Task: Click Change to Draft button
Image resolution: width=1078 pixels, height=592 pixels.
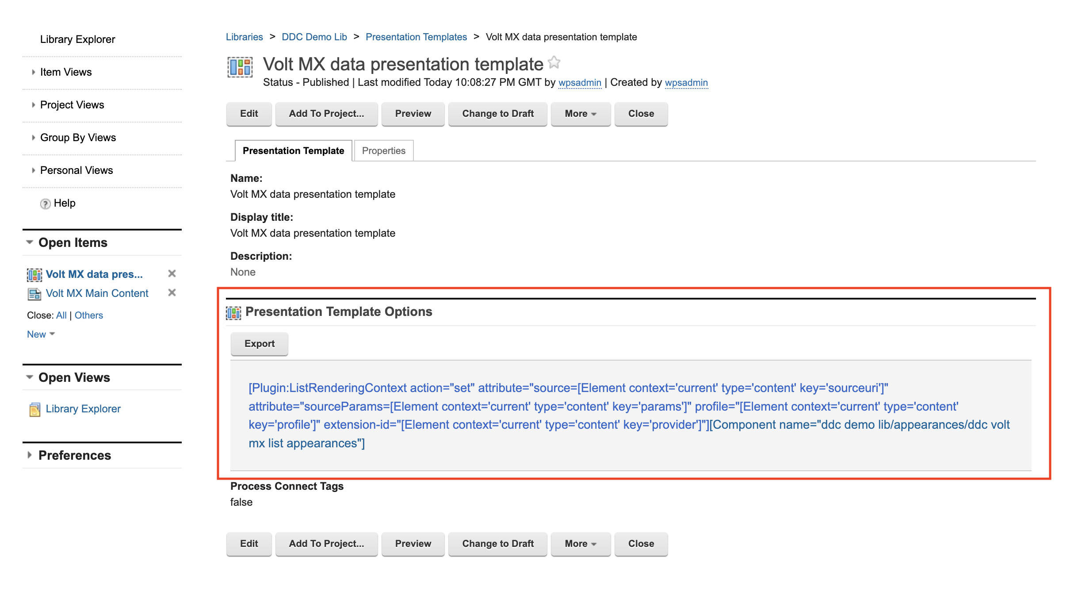Action: [x=498, y=114]
